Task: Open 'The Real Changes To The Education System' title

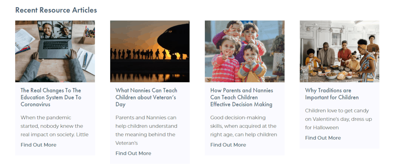Action: [51, 97]
